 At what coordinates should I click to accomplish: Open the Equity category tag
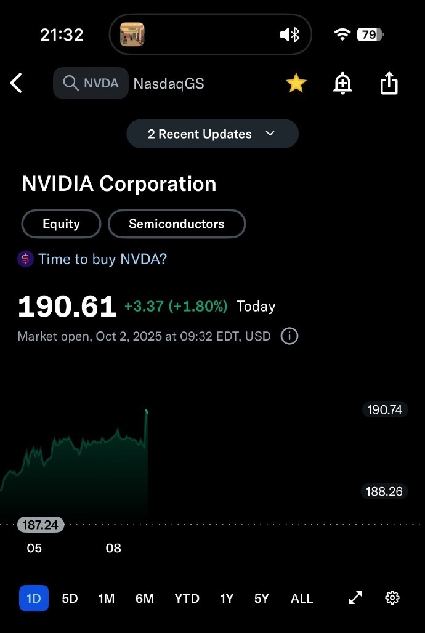point(61,224)
